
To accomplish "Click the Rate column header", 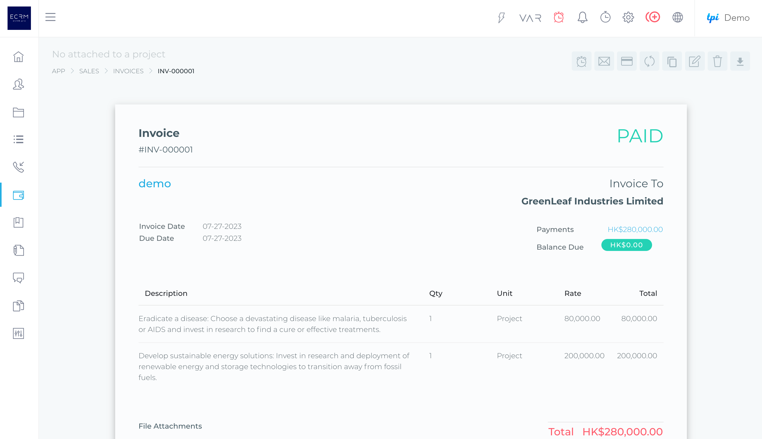I will (573, 293).
